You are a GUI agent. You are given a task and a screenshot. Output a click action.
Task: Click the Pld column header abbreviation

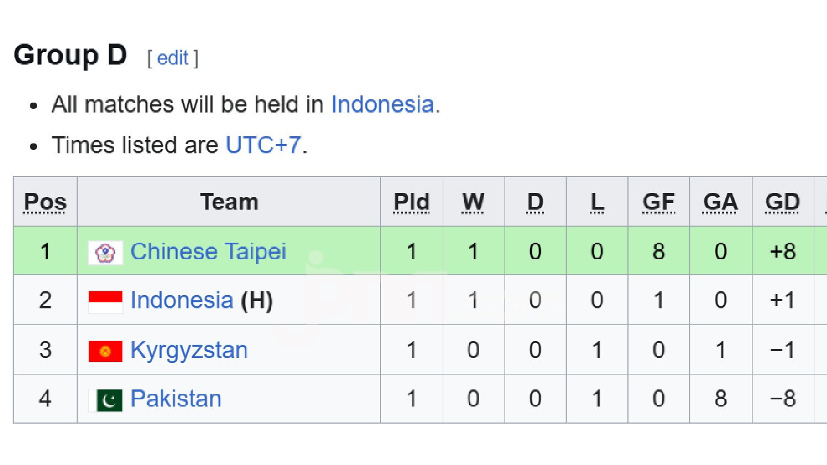[411, 202]
